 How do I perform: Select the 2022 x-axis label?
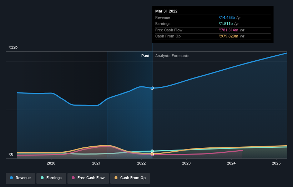coord(141,163)
